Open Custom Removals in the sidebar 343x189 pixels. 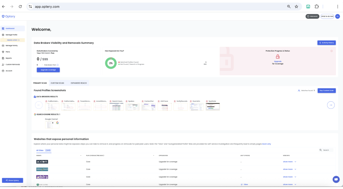(x=13, y=64)
